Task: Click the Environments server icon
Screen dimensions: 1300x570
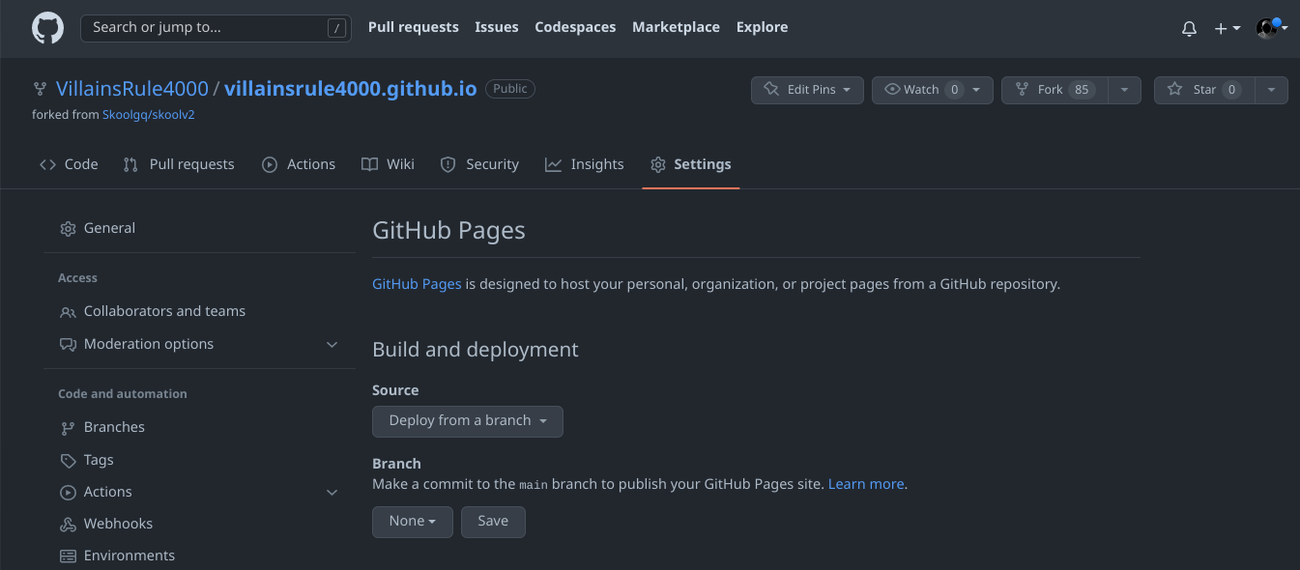Action: pos(68,556)
